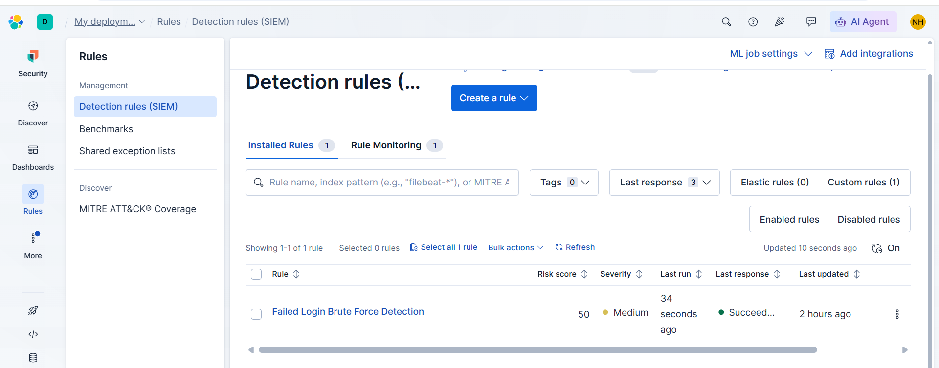
Task: Check the Failed Login Brute Force Detection row
Action: (x=256, y=314)
